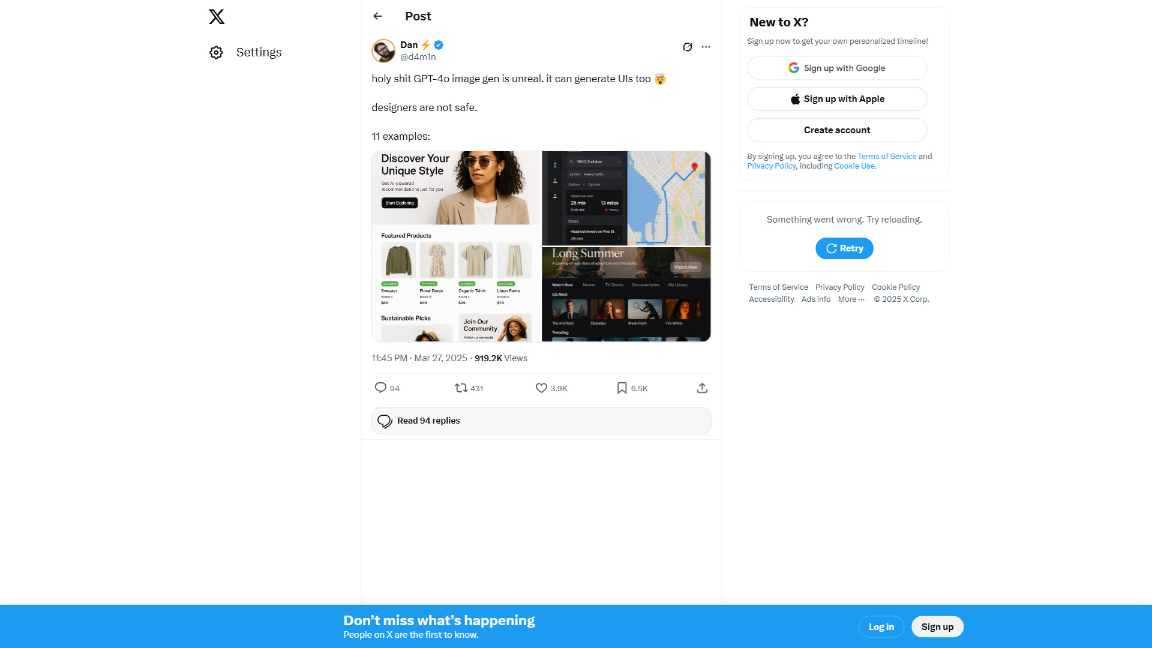Click Log in on bottom banner

tap(881, 626)
